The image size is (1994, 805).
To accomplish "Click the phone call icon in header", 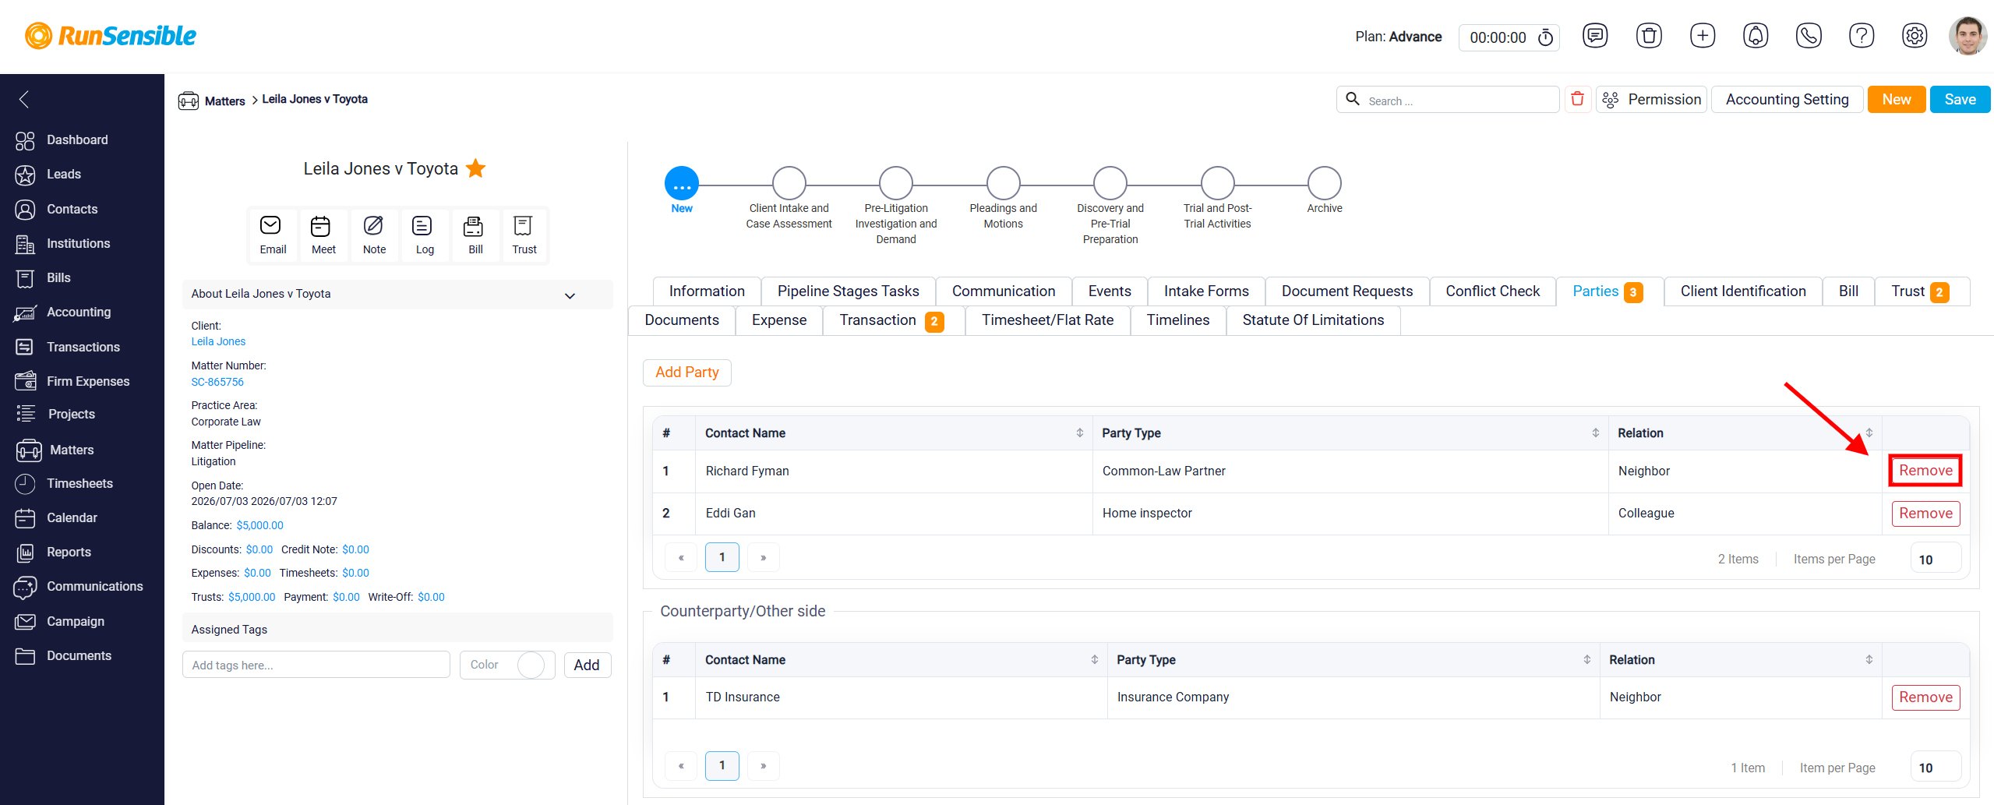I will (1809, 36).
